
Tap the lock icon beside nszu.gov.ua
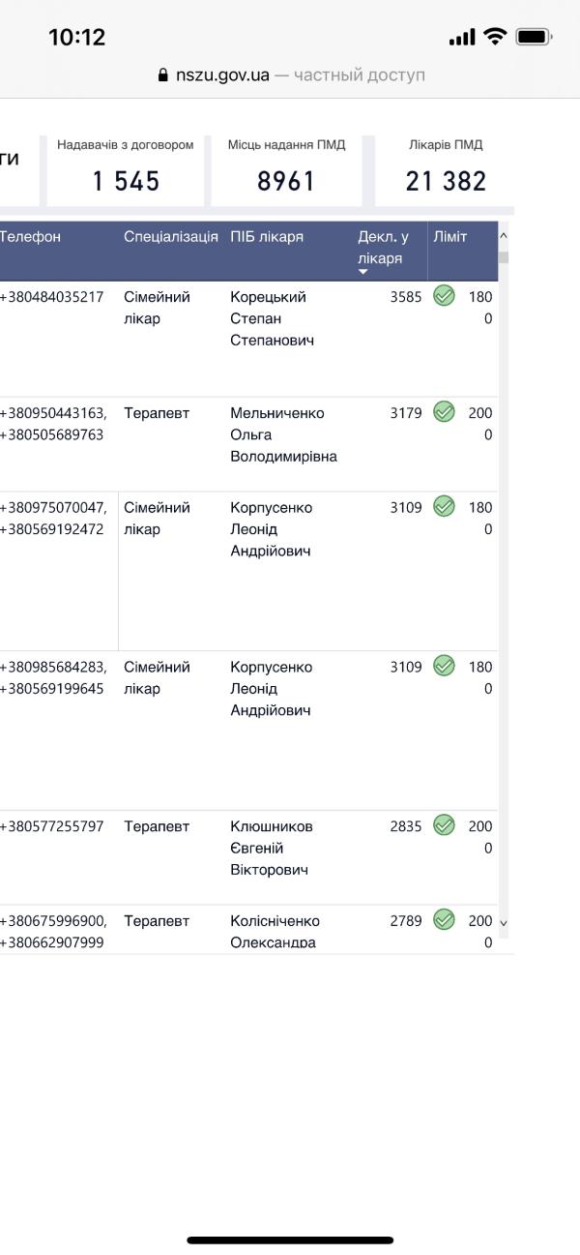pos(162,75)
